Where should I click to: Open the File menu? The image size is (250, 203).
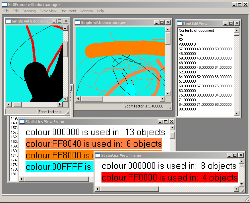(x=6, y=11)
